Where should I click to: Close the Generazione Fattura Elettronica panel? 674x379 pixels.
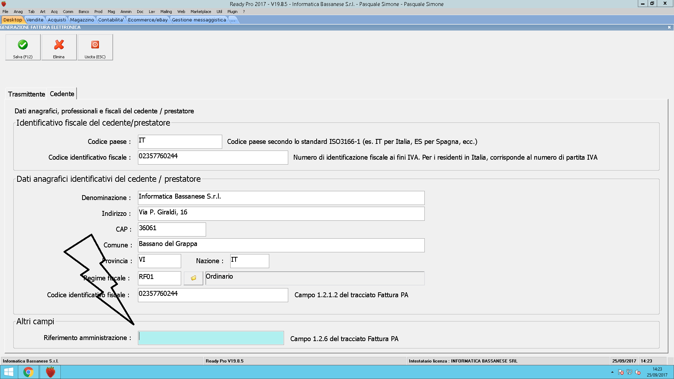click(669, 27)
